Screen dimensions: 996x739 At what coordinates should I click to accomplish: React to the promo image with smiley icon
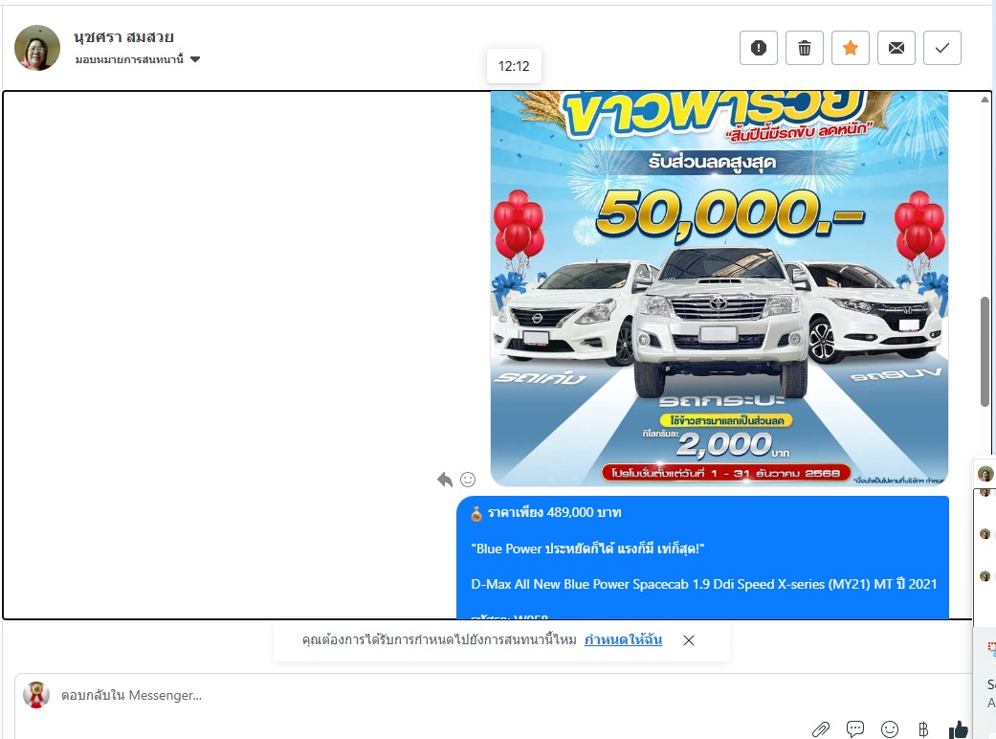click(468, 480)
